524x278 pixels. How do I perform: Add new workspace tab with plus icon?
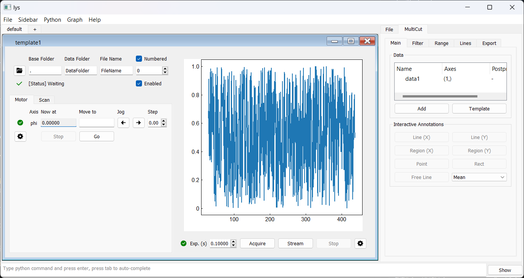tap(35, 29)
